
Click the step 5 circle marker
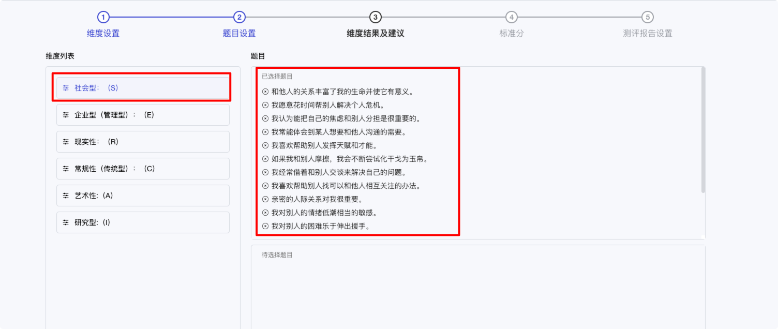[647, 17]
